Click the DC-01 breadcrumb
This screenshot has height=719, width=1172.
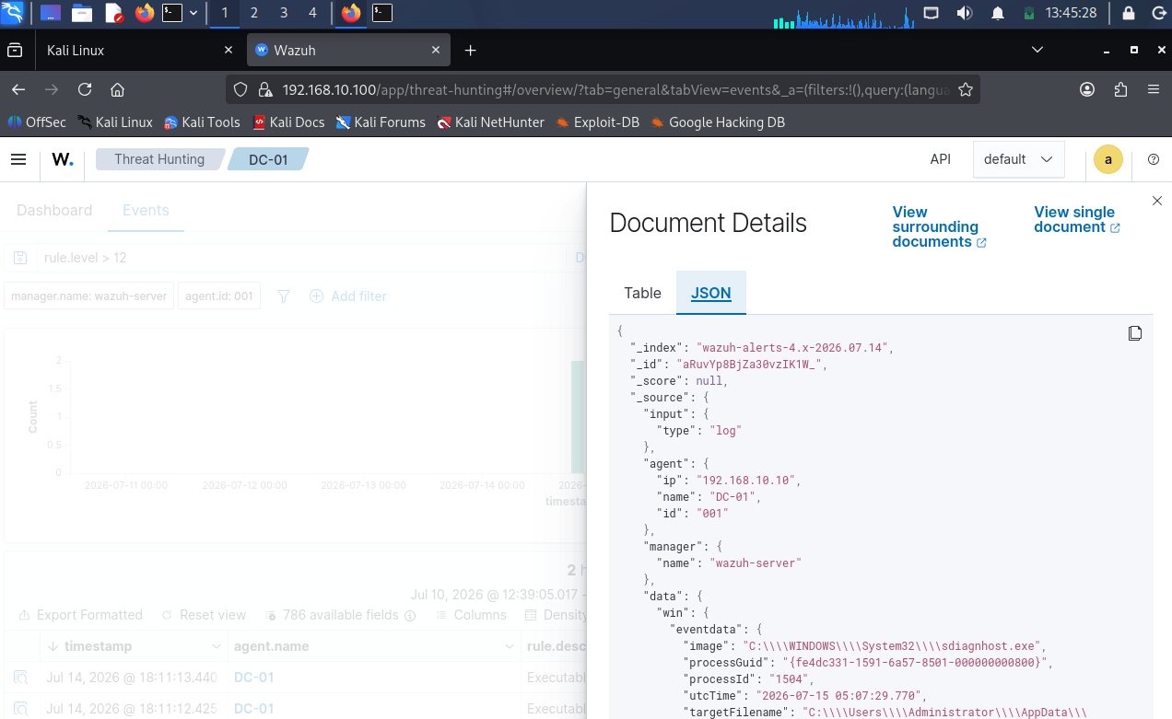coord(268,159)
